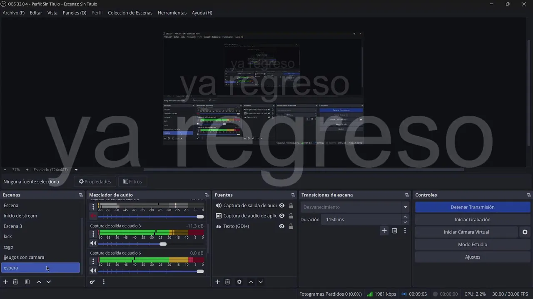Increase duration with up stepper arrow
The width and height of the screenshot is (533, 299).
[x=405, y=217]
